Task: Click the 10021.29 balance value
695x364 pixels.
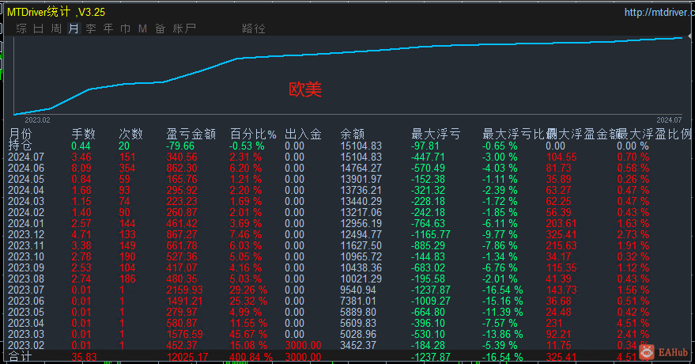Action: pyautogui.click(x=361, y=279)
